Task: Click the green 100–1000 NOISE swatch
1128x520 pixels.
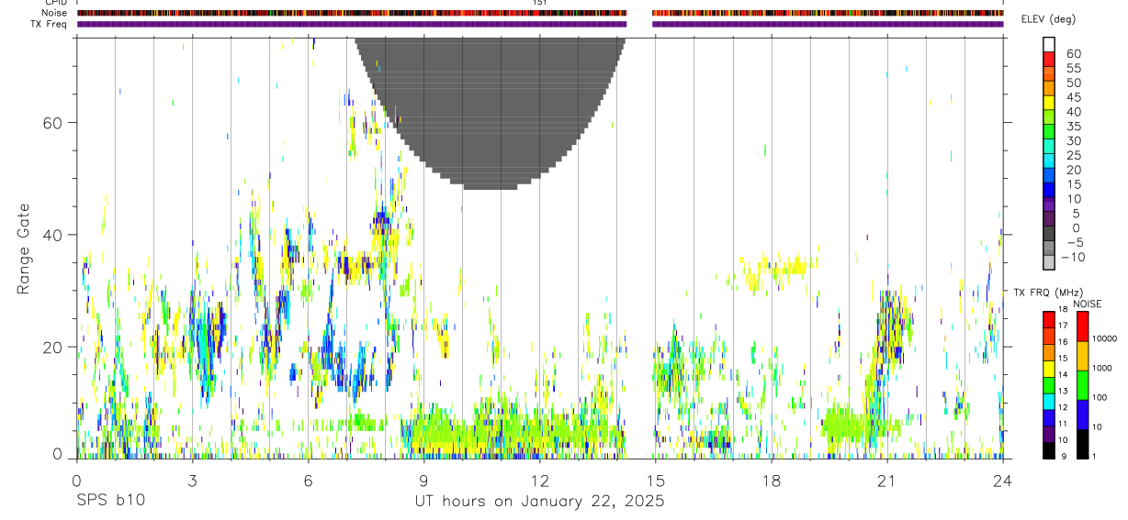Action: coord(1082,385)
